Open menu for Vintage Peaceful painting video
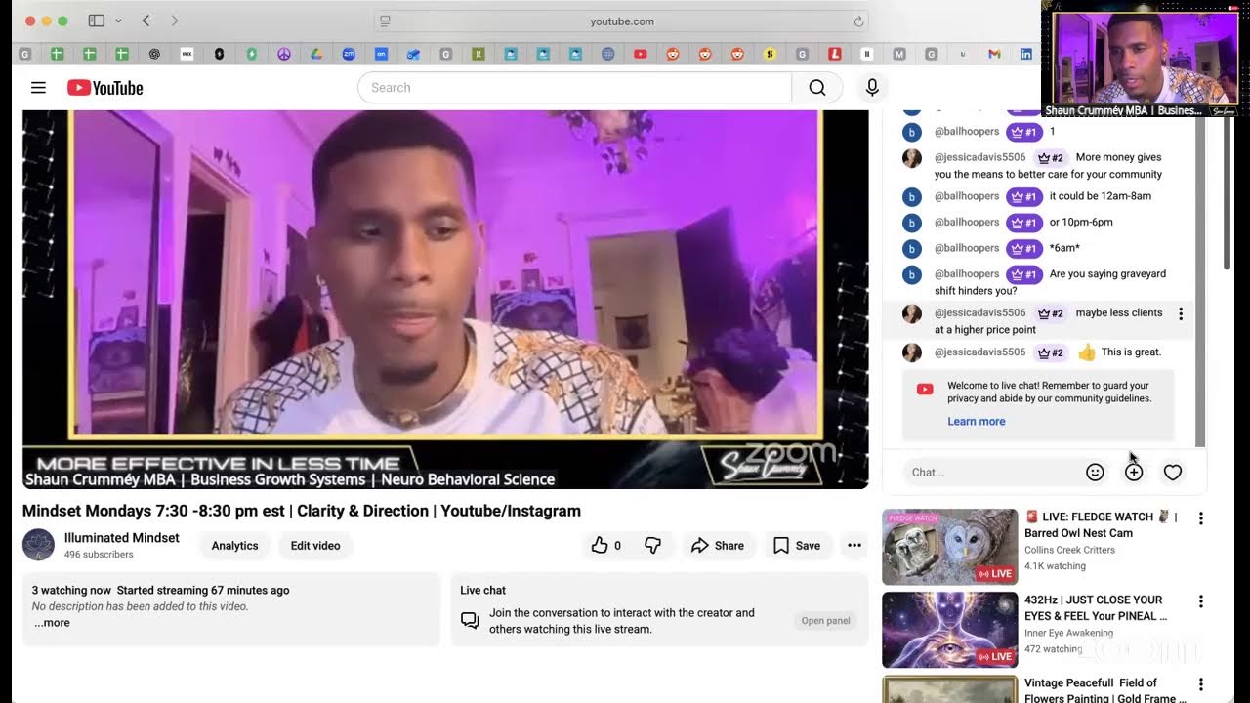 [x=1201, y=684]
